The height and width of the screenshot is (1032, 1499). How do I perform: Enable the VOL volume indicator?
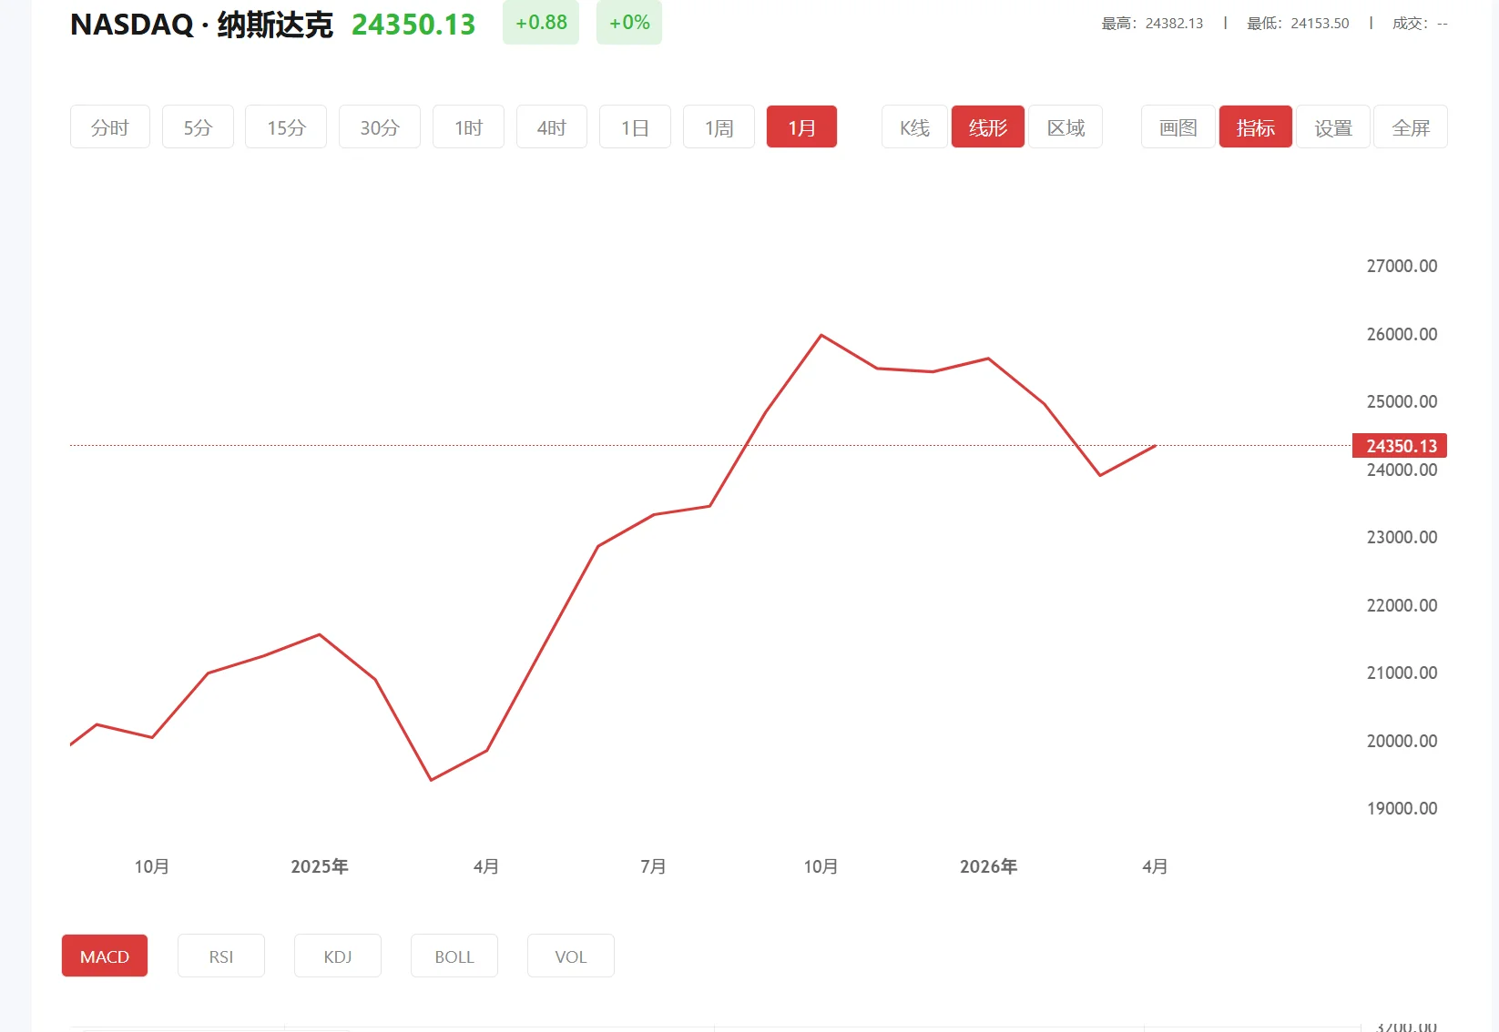click(x=570, y=956)
